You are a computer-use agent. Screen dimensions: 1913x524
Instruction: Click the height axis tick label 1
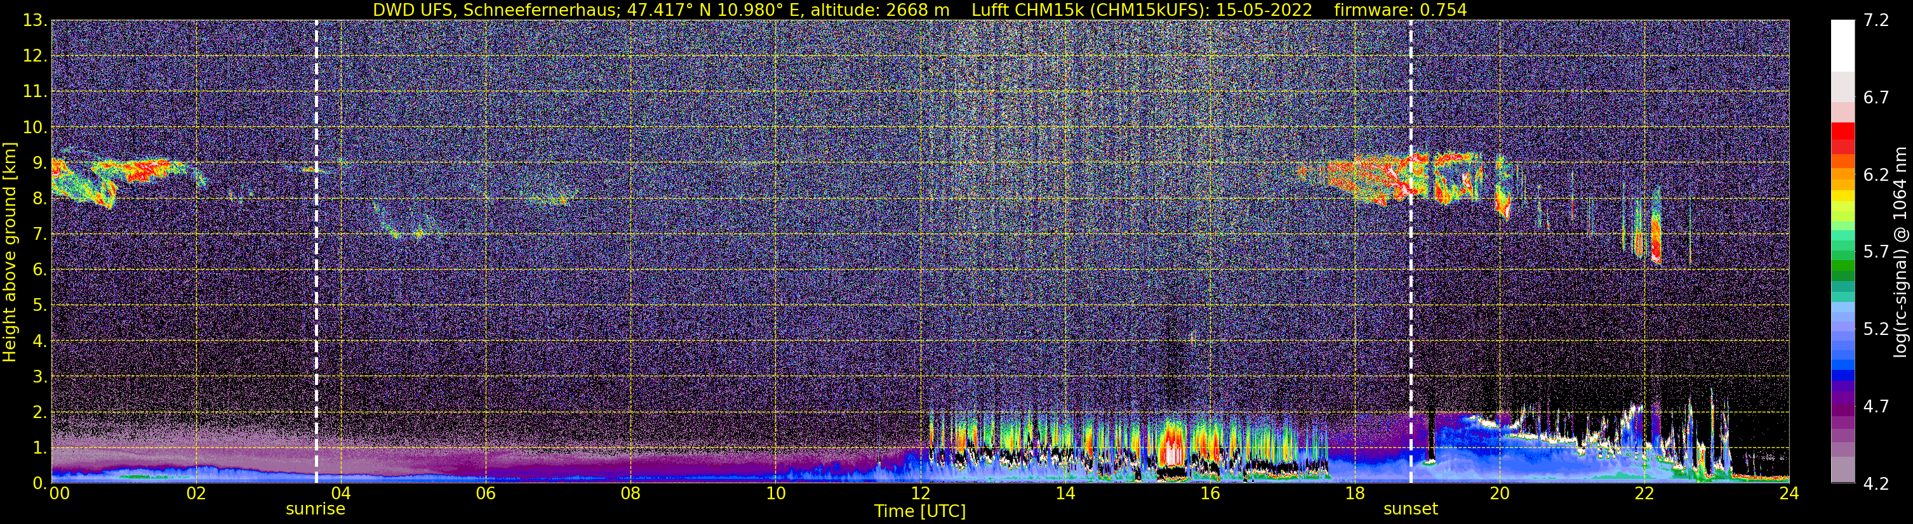40,449
